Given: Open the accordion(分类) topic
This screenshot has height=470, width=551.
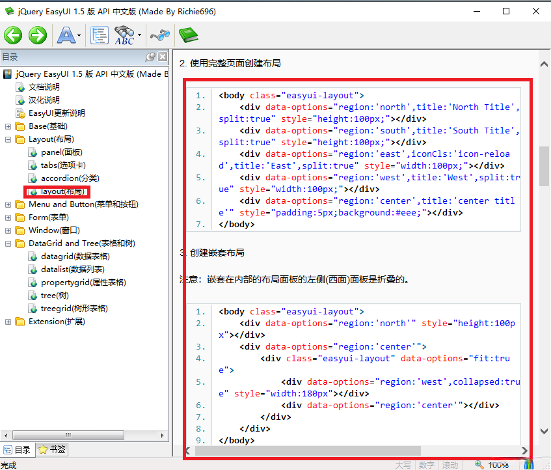Looking at the screenshot, I should pos(70,178).
